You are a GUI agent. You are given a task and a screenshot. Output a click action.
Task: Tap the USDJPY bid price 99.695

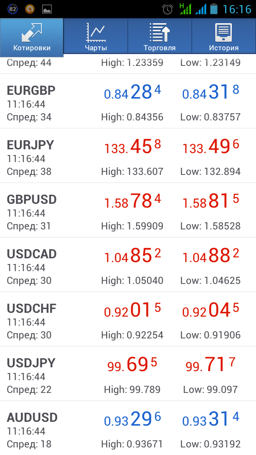coord(133,365)
